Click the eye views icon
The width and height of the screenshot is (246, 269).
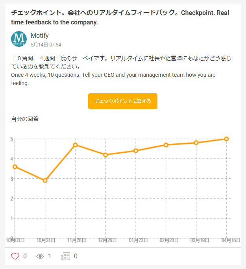(x=40, y=256)
